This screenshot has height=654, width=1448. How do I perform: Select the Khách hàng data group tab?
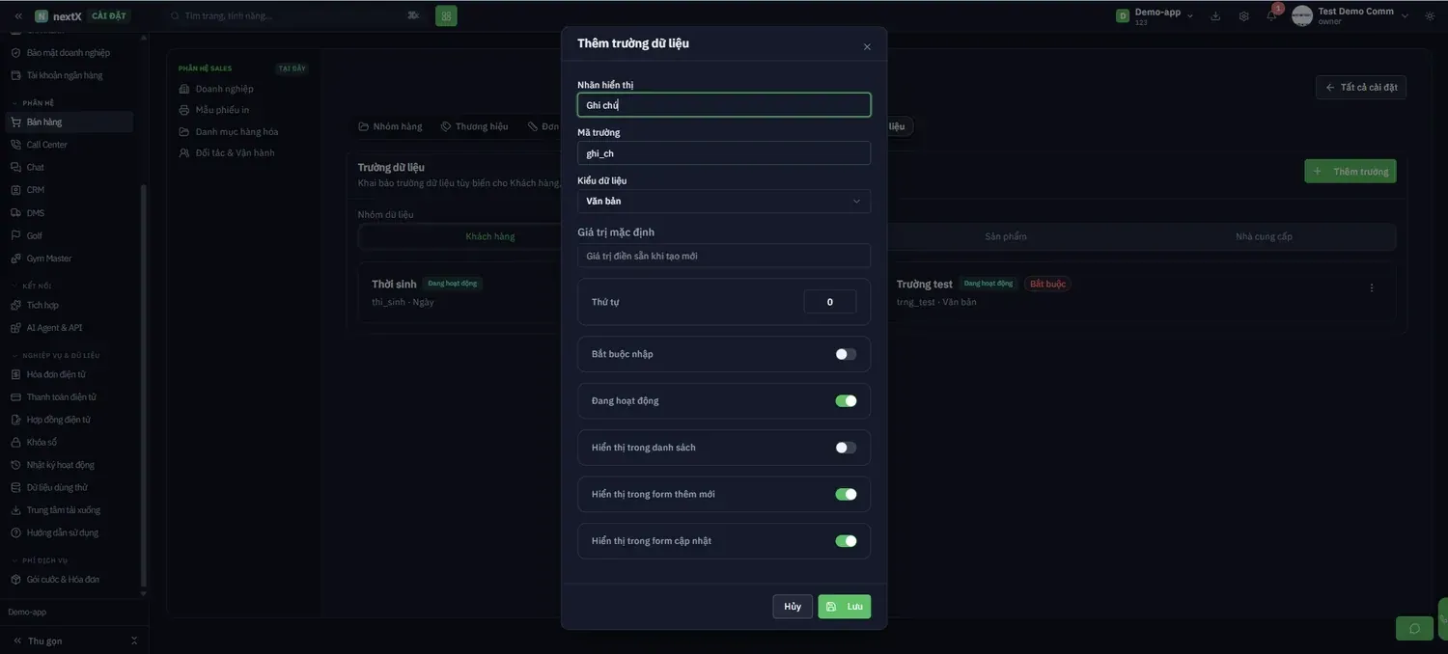[x=490, y=236]
